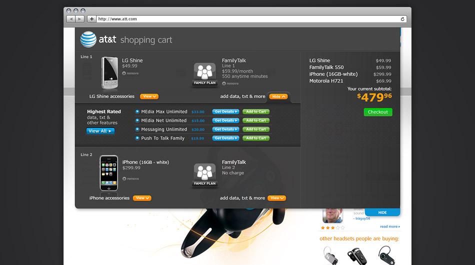This screenshot has width=475, height=265.
Task: Click 'other headsets people are buying' heading
Action: pos(359,238)
